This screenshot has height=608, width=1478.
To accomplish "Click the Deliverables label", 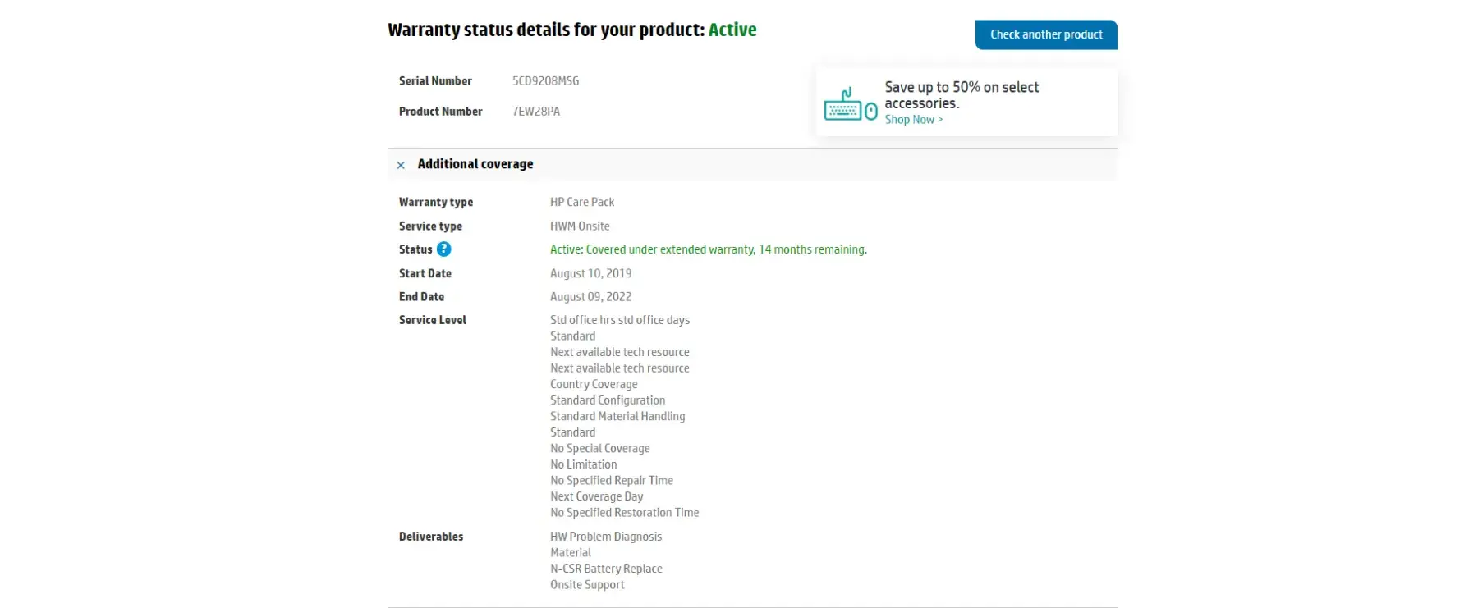I will [x=430, y=537].
